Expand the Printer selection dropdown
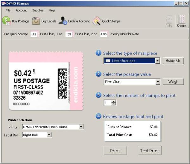Image resolution: width=190 pixels, height=164 pixels. click(81, 127)
